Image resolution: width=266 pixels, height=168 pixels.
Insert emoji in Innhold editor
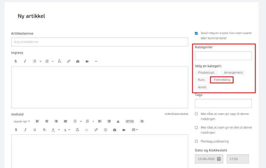coord(106,130)
